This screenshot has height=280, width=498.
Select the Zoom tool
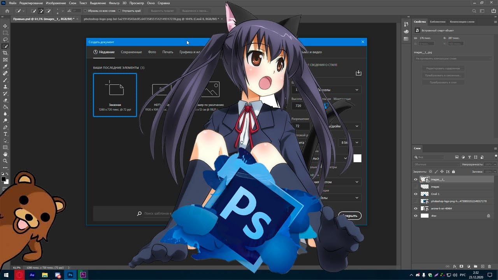click(5, 161)
